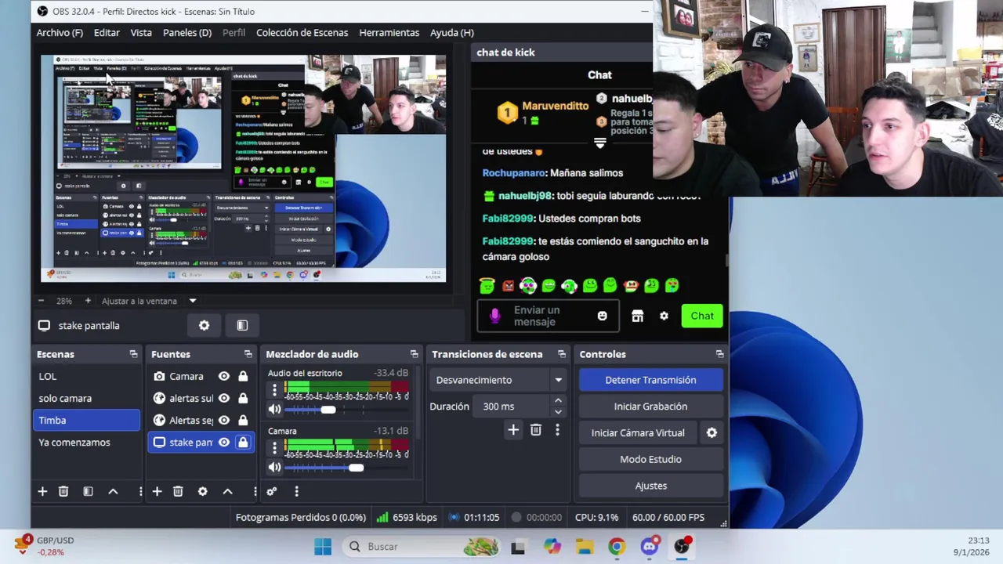1003x564 pixels.
Task: Unlock the Camara source lock
Action: tap(243, 376)
